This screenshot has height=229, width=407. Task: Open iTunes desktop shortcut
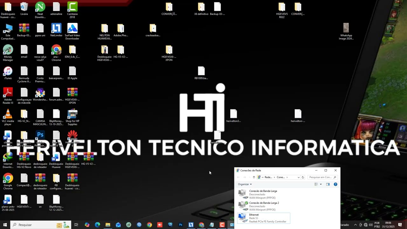click(x=8, y=73)
